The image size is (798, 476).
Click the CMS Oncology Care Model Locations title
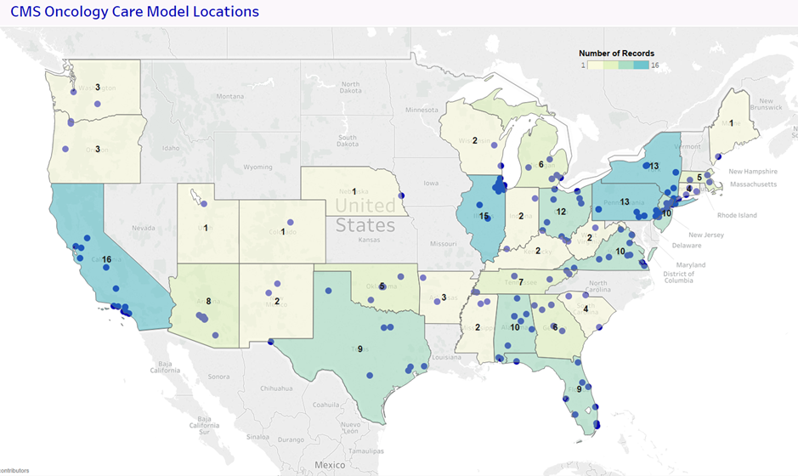click(134, 12)
